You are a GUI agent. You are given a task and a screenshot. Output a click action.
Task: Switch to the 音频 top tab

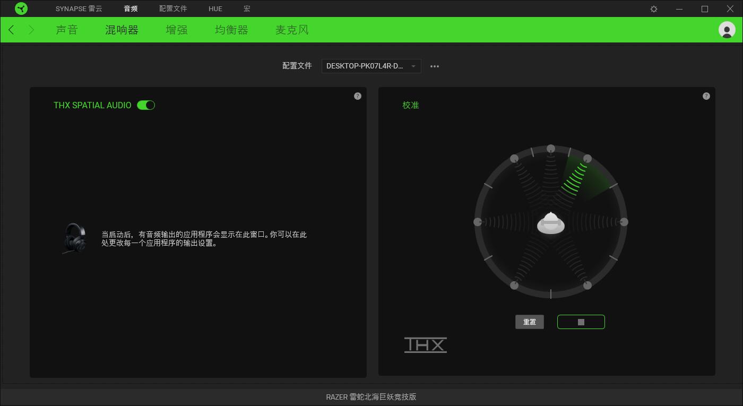[x=131, y=9]
